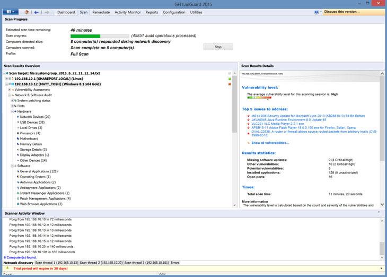Click the Linux icon beside 192.168.10.1
Image resolution: width=387 pixels, height=277 pixels.
pyautogui.click(x=13, y=79)
